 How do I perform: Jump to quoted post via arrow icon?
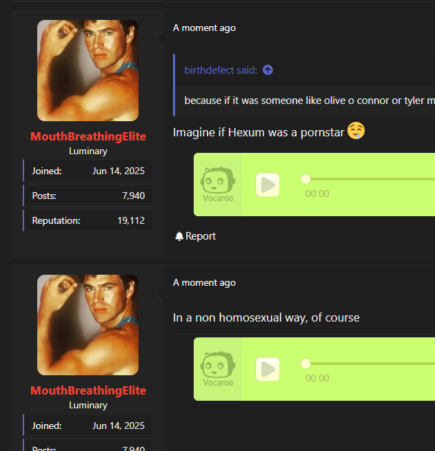coord(267,70)
